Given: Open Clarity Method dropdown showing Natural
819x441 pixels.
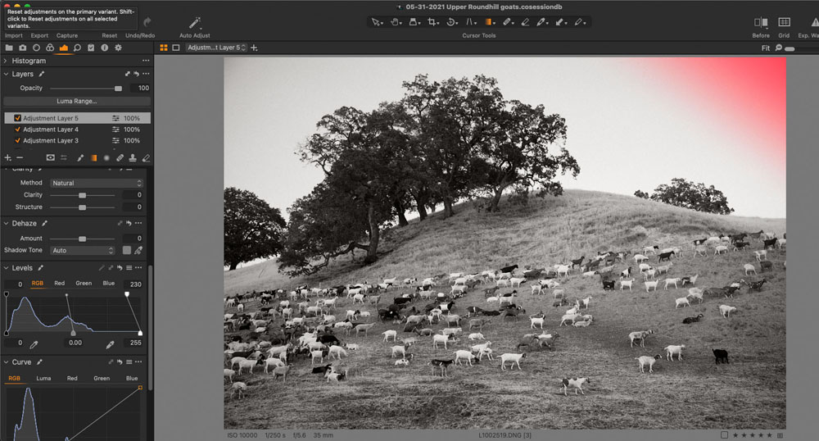Looking at the screenshot, I should click(97, 184).
